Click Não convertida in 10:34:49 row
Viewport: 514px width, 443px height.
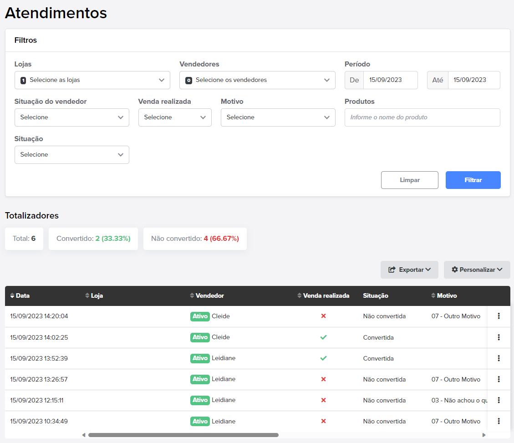tap(384, 421)
